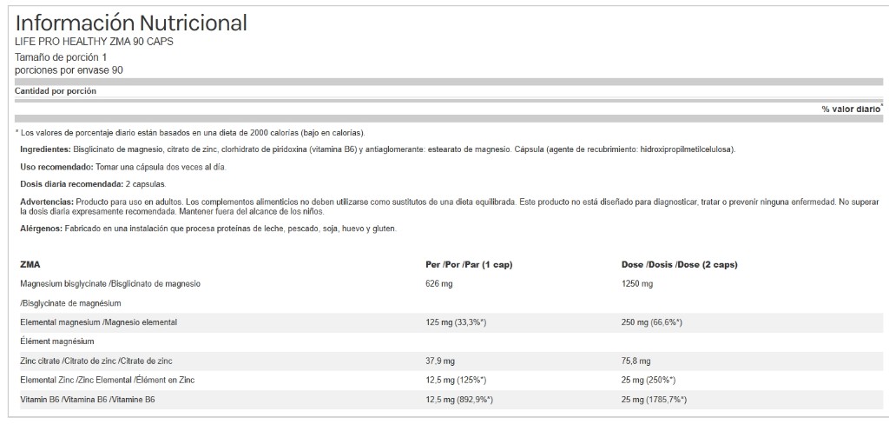Click 'Élément magnésium' text
889x424 pixels.
(56, 341)
